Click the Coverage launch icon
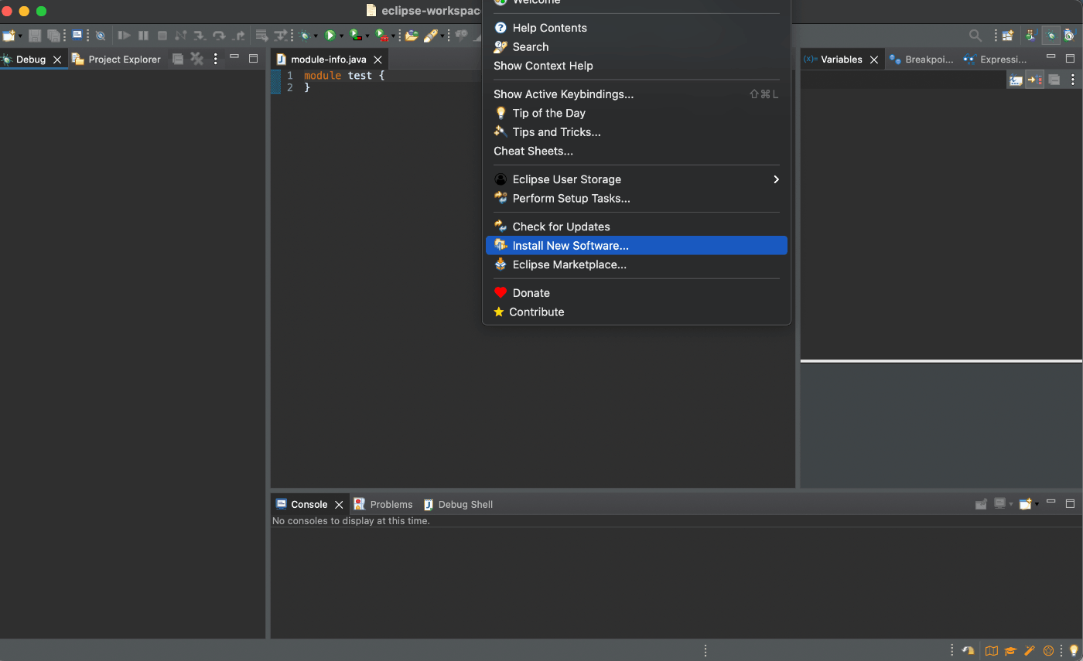Screen dimensions: 1083x661 (x=355, y=36)
